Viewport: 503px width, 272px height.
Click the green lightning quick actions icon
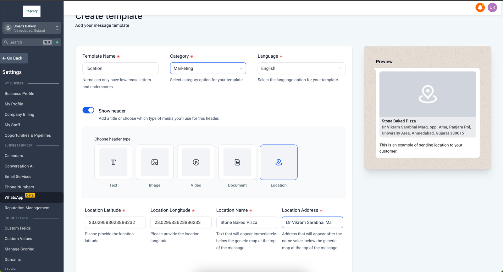[x=57, y=42]
